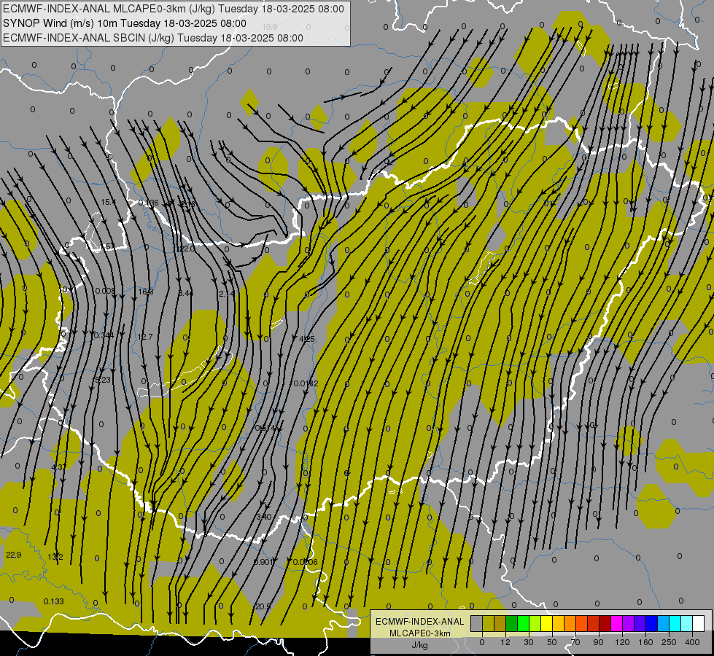Click the legend tick label 160
The height and width of the screenshot is (656, 714).
[x=645, y=642]
